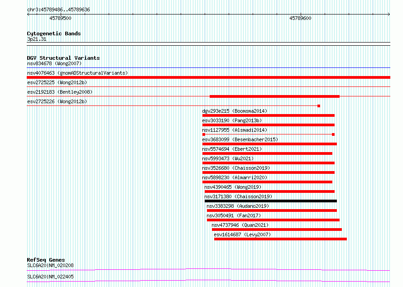403x287 pixels.
Task: Click right end square of nsv1127955 Alsmadi2014
Action: tap(333, 134)
